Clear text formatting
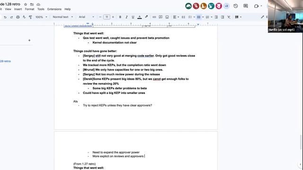303x170 pixels. [229, 17]
